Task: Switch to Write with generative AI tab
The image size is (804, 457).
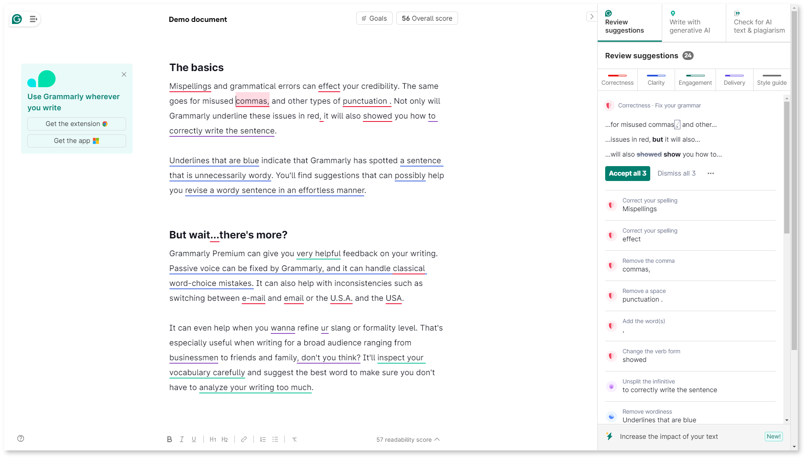Action: point(694,23)
